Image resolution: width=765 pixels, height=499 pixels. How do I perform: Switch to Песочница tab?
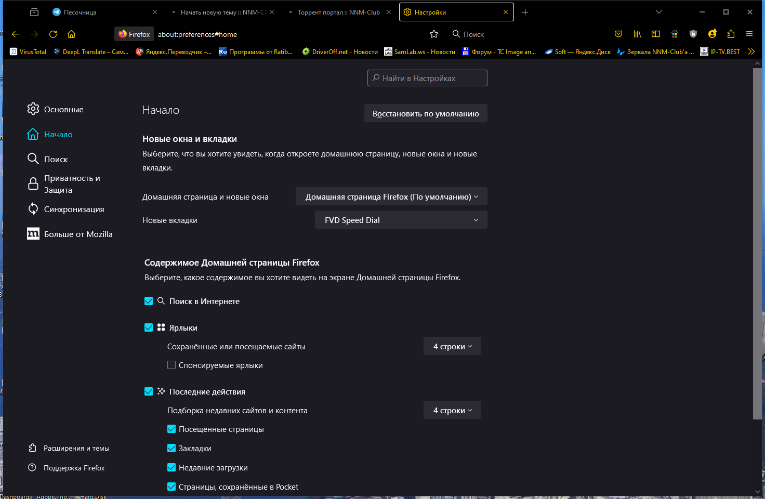(x=104, y=12)
